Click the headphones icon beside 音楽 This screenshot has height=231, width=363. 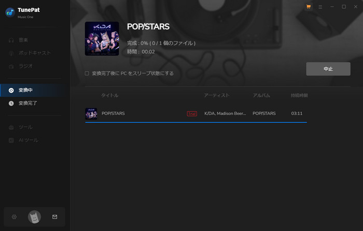(11, 40)
